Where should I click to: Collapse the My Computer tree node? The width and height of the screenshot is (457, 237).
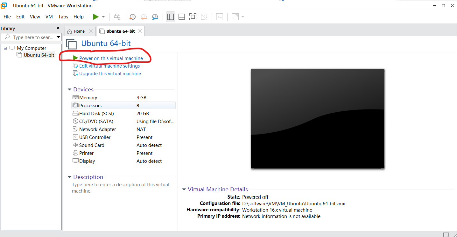(x=5, y=48)
